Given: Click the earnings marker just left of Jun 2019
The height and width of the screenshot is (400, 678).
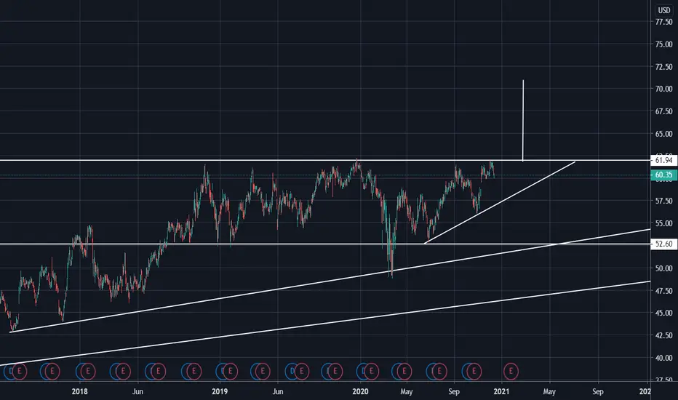Looking at the screenshot, I should point(263,371).
